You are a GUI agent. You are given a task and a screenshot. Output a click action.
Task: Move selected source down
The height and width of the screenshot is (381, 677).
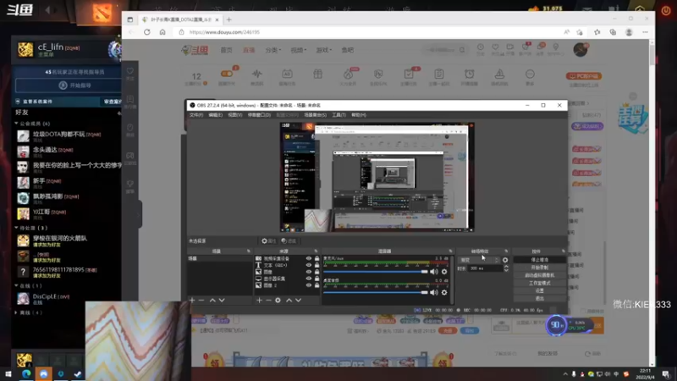pos(299,300)
